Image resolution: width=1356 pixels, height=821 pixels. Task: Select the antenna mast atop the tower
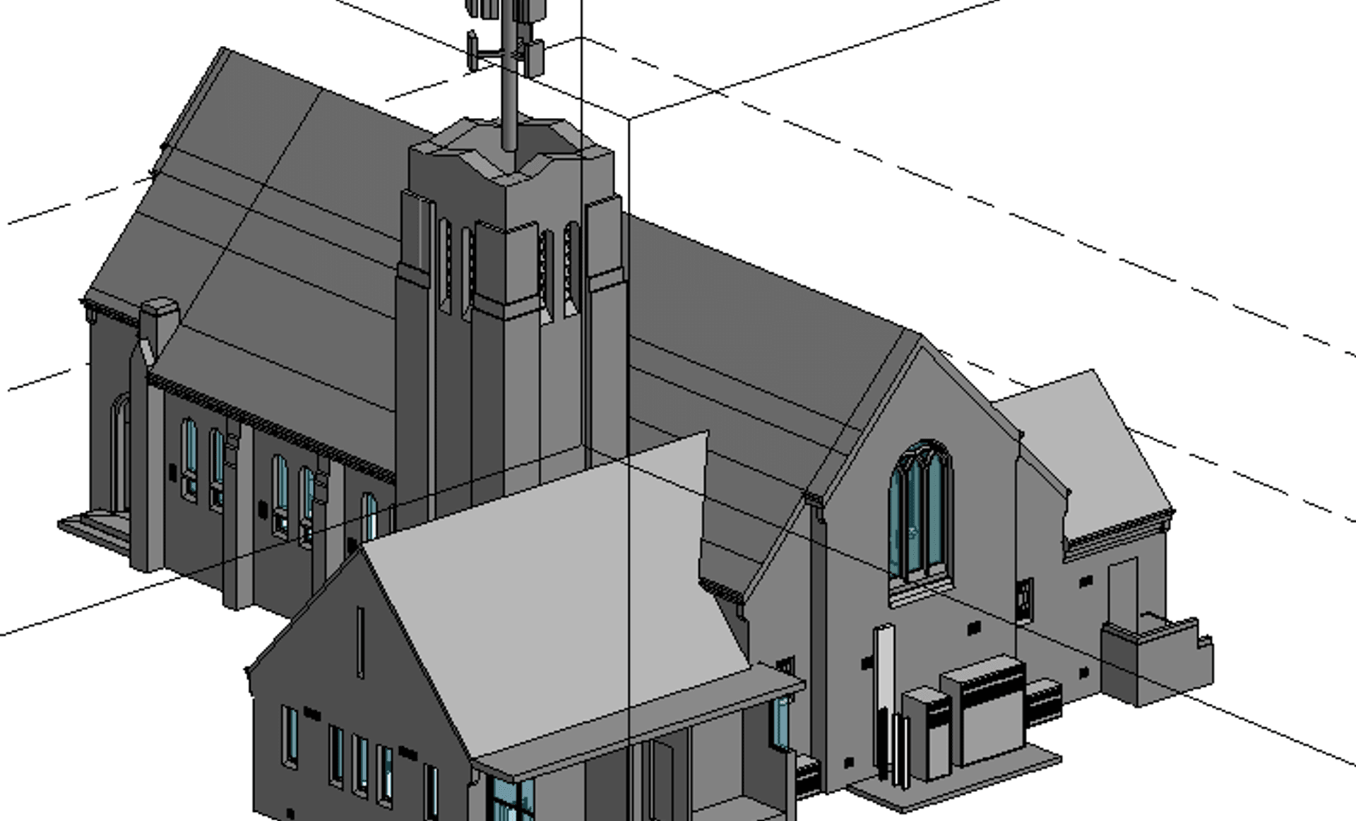tap(509, 74)
